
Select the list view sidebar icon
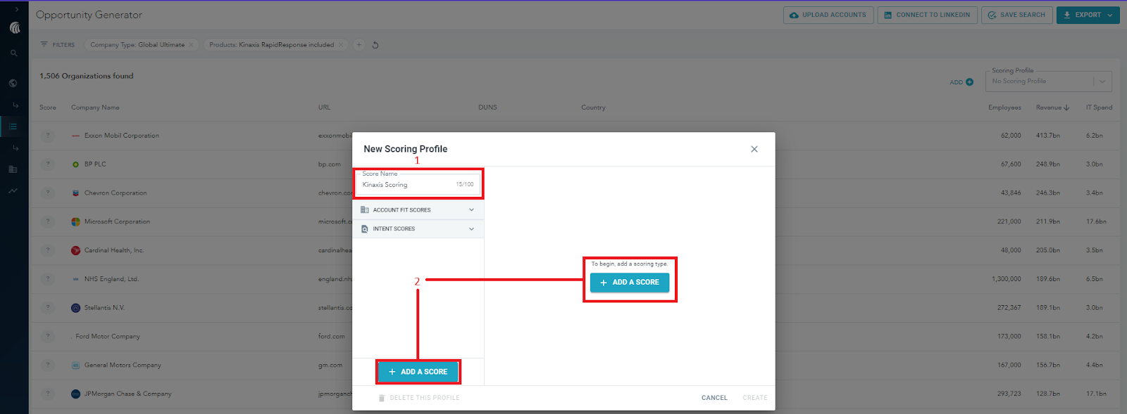point(13,127)
